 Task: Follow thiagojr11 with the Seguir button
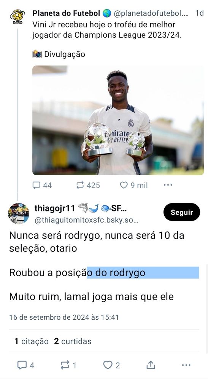182,212
